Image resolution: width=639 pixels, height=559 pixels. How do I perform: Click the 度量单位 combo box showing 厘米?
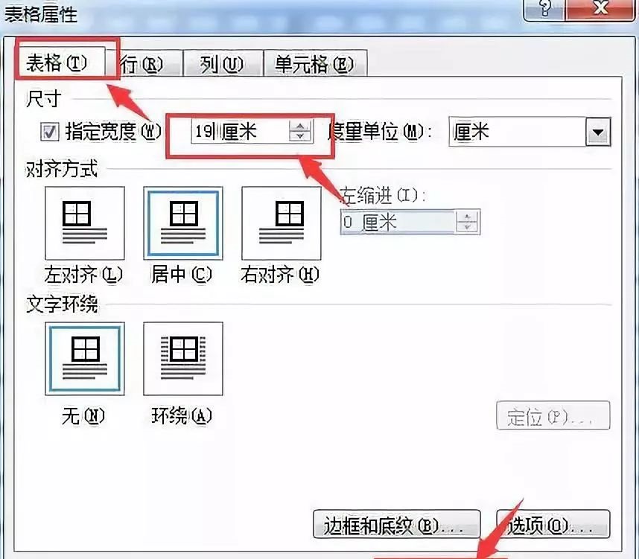[x=530, y=132]
